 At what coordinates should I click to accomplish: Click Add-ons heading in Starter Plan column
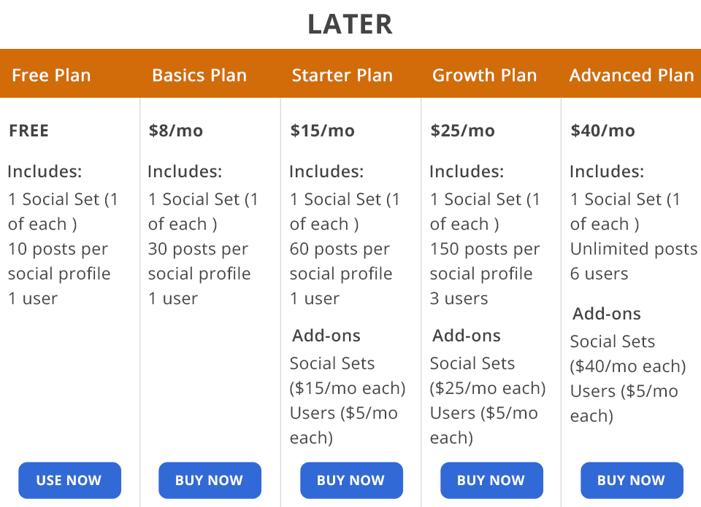click(x=326, y=336)
